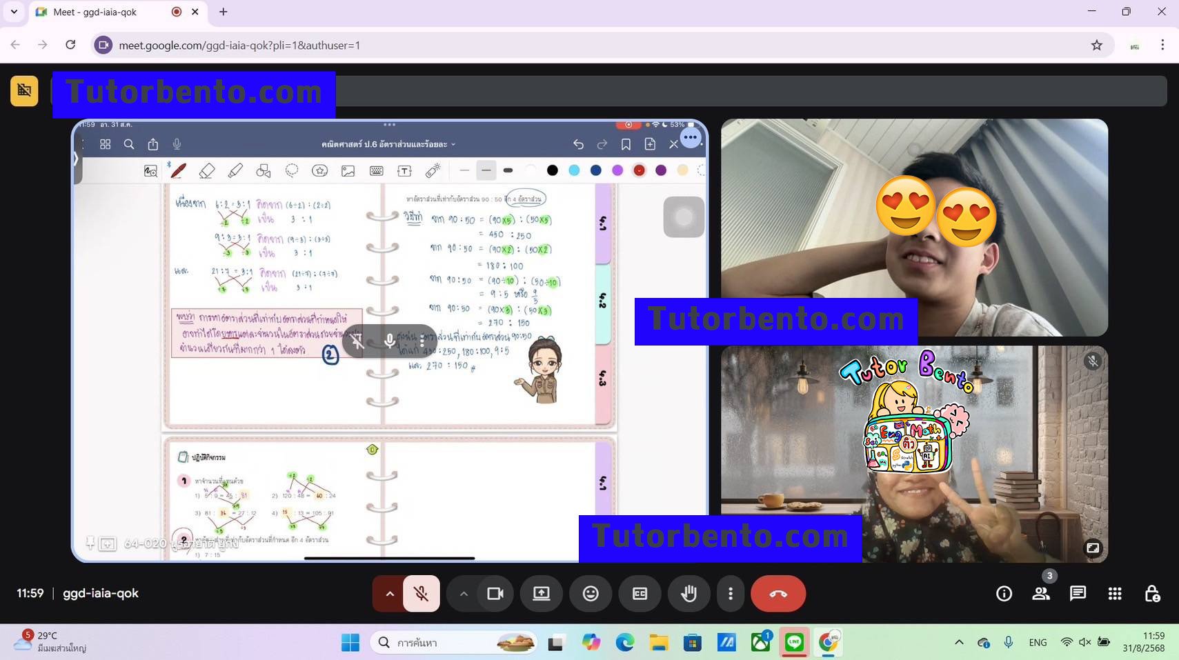The width and height of the screenshot is (1179, 660).
Task: Show the participants people panel
Action: coord(1041,593)
